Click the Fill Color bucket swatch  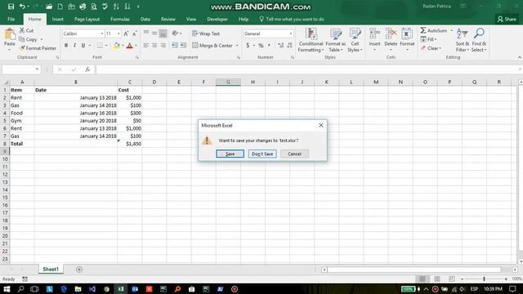point(116,46)
